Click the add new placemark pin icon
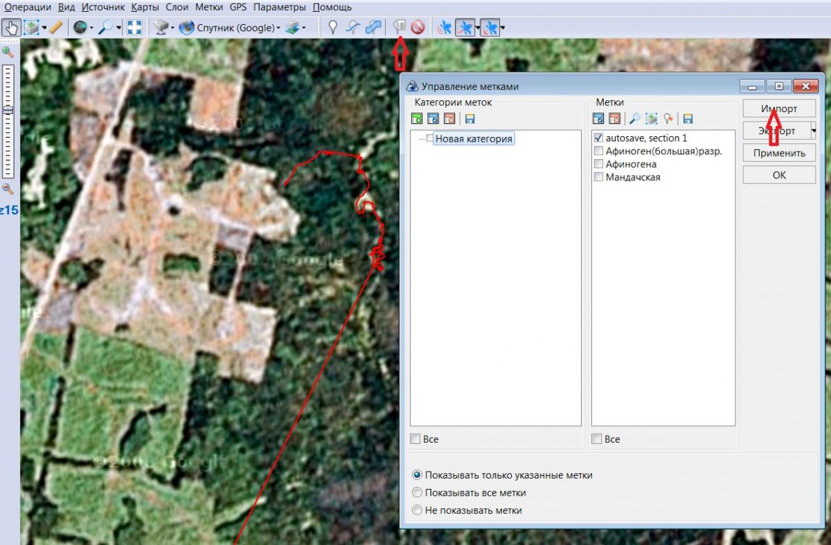This screenshot has width=831, height=545. [x=332, y=28]
